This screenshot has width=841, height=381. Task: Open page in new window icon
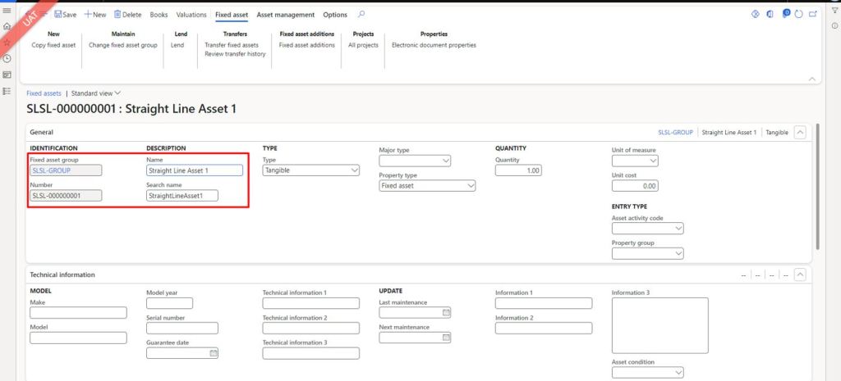[x=813, y=15]
